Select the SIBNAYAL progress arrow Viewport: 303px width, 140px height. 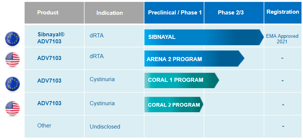pyautogui.click(x=204, y=37)
